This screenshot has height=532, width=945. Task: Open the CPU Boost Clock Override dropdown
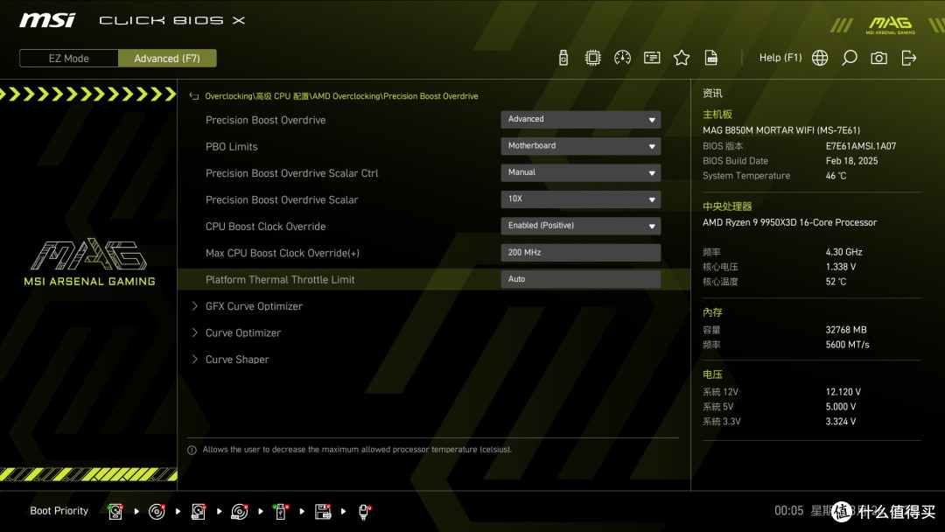pos(580,226)
